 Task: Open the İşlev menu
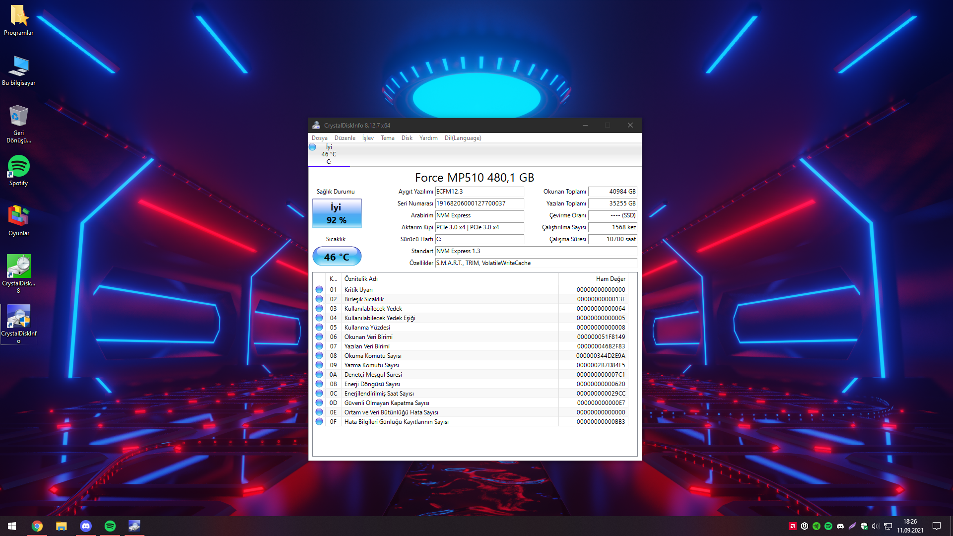click(368, 138)
